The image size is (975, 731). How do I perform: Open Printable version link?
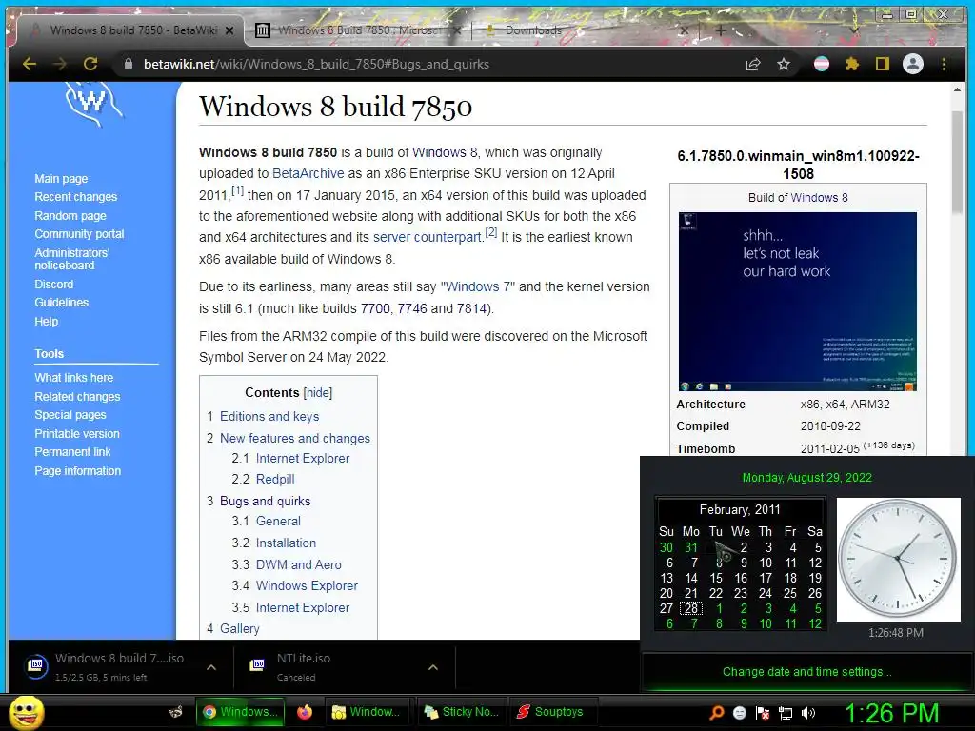click(x=77, y=433)
